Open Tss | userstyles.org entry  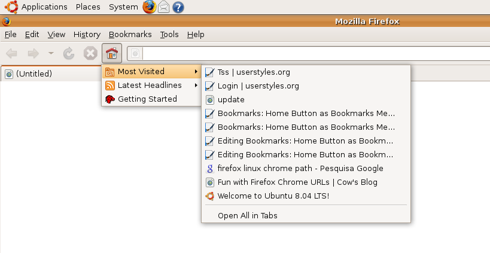[306, 72]
